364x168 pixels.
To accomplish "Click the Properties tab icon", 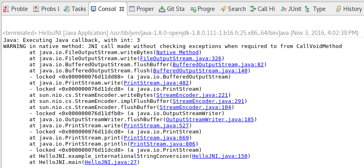I will pyautogui.click(x=132, y=9).
